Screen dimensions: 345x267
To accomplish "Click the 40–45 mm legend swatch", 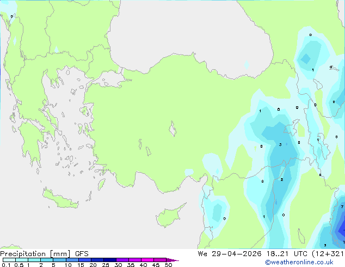I will (147, 260).
